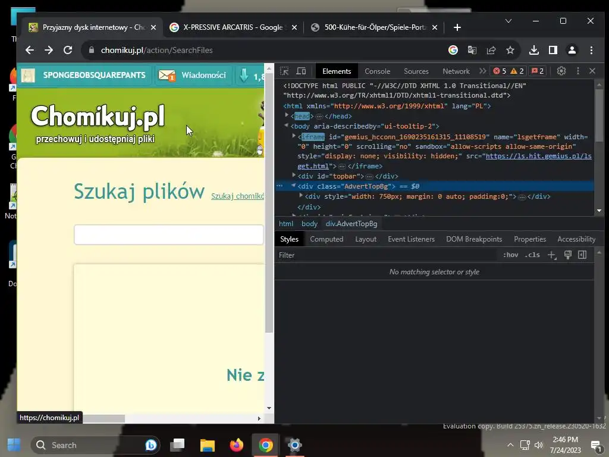
Task: Toggle DevTools device toolbar
Action: tap(301, 71)
